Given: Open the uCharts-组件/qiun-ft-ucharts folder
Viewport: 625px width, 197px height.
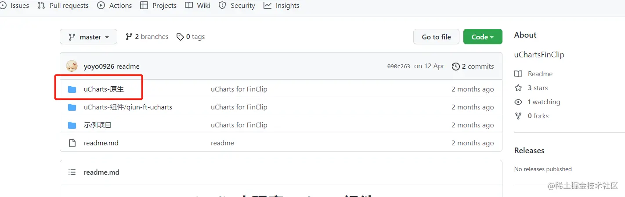Looking at the screenshot, I should (x=128, y=107).
